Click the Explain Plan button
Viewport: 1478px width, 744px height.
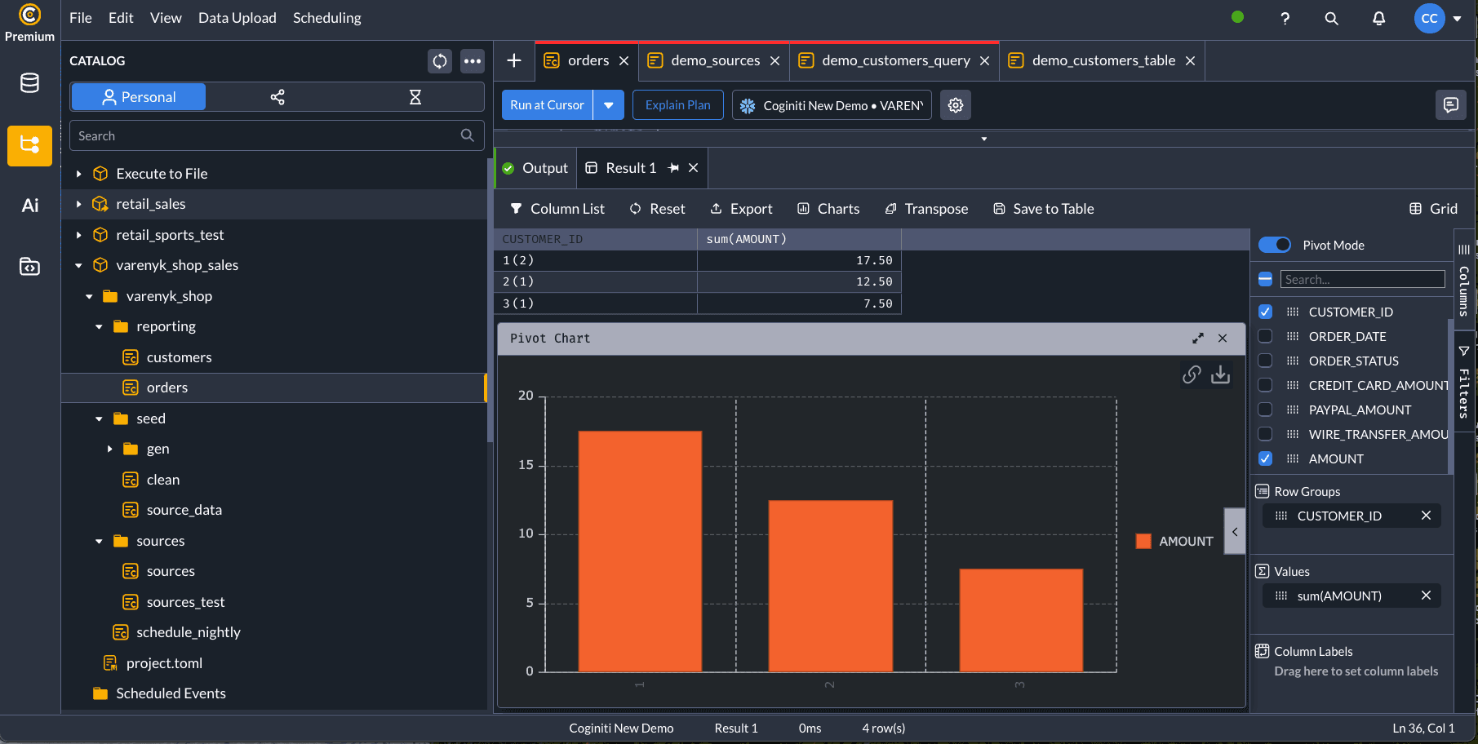[677, 105]
